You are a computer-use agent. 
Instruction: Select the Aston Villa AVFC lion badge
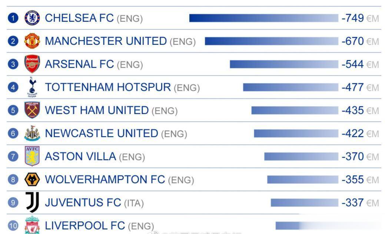click(x=32, y=156)
